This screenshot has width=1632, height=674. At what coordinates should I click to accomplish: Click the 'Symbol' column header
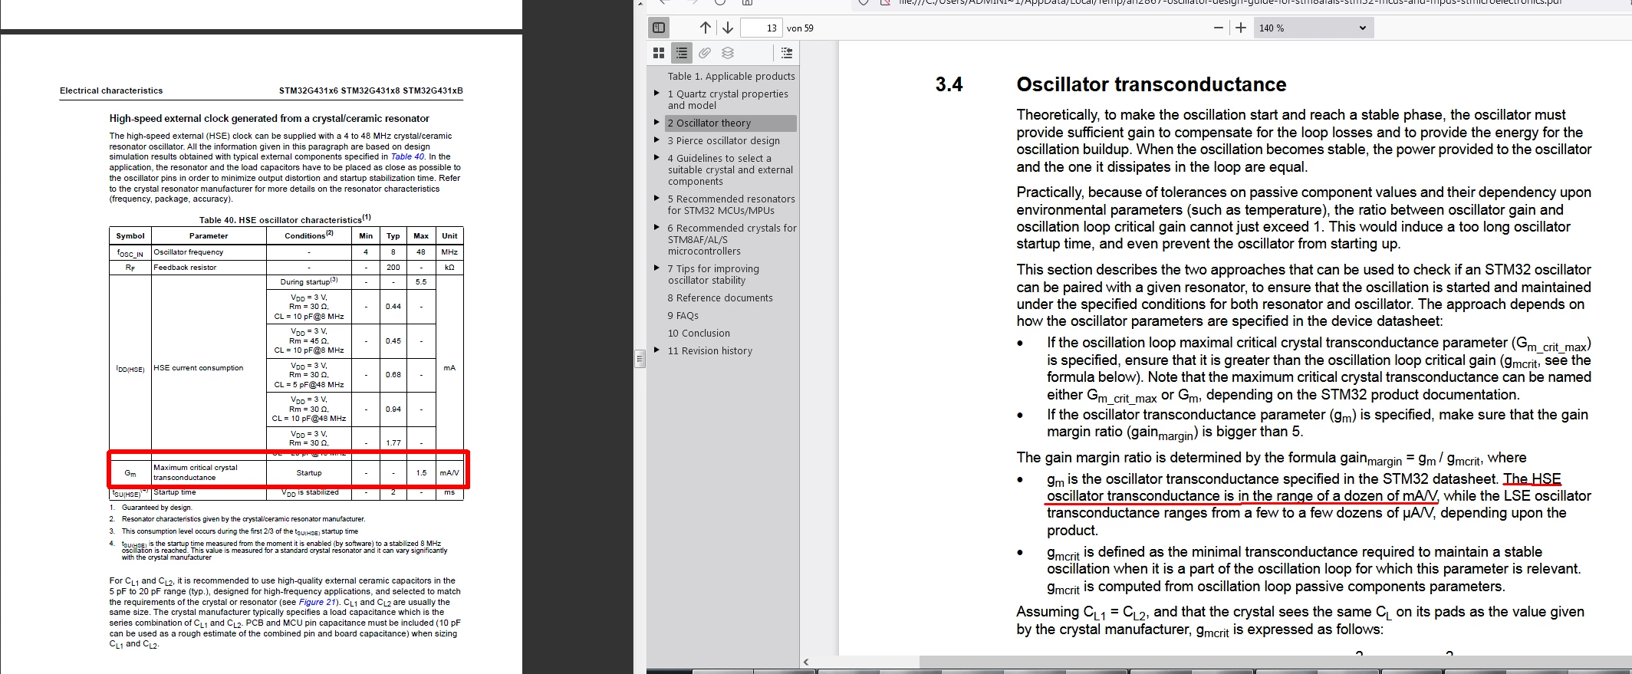[x=130, y=236]
